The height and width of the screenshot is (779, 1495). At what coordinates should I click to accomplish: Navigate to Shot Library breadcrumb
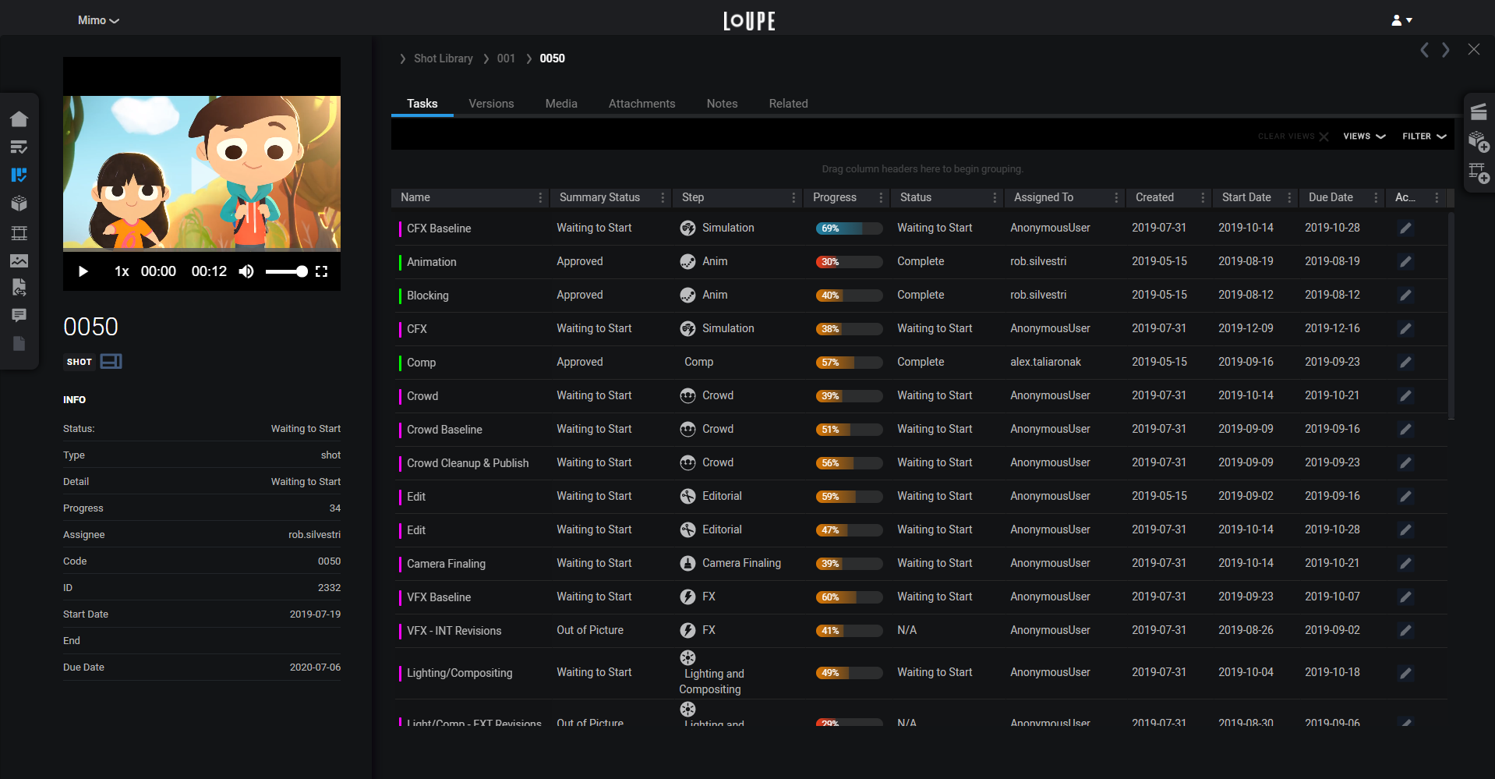tap(444, 58)
